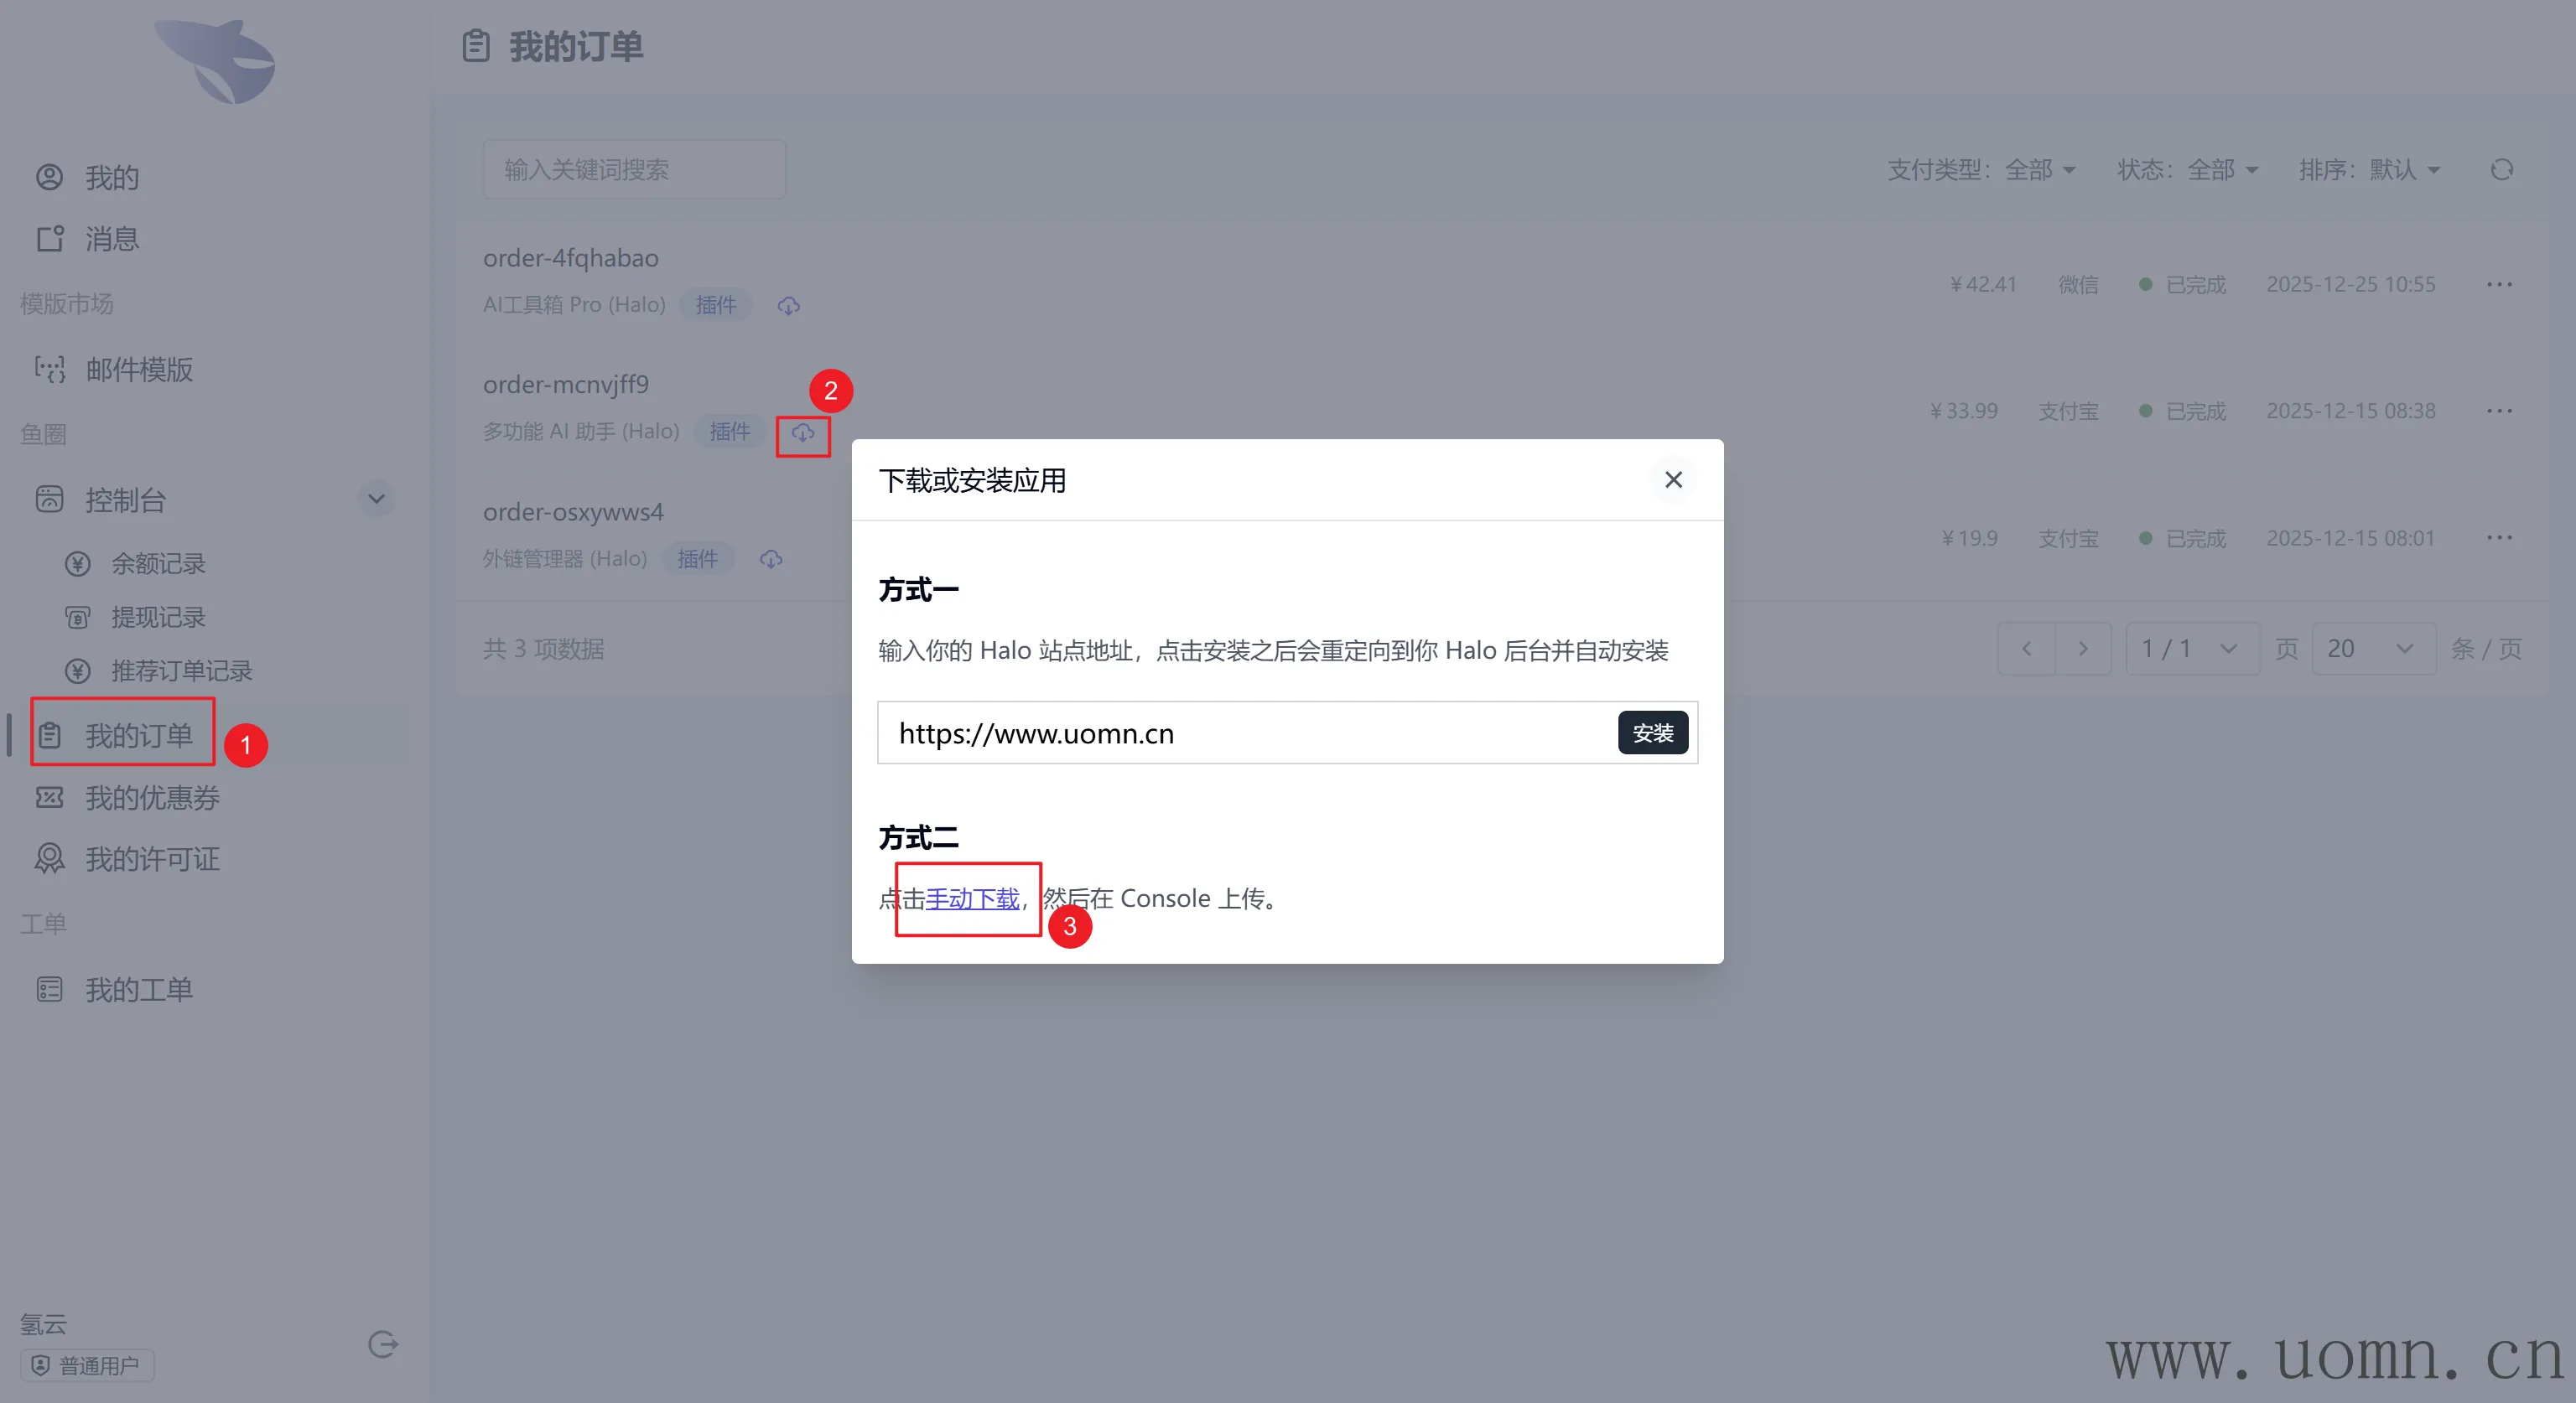Image resolution: width=2576 pixels, height=1403 pixels.
Task: Open the three-dot menu for order-4fqhabao
Action: (2499, 285)
